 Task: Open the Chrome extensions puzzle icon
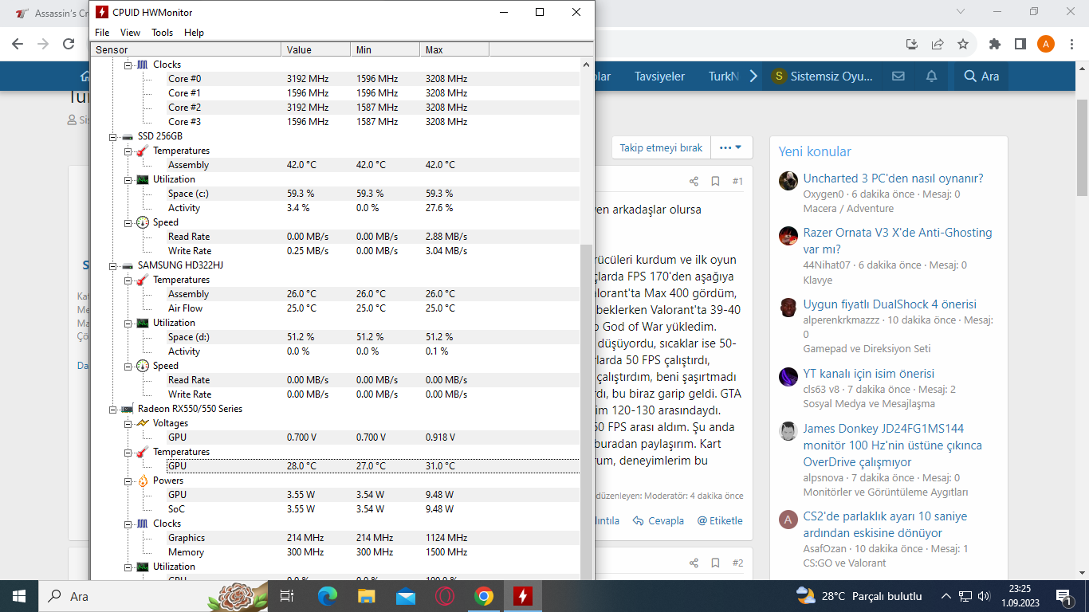pyautogui.click(x=994, y=44)
